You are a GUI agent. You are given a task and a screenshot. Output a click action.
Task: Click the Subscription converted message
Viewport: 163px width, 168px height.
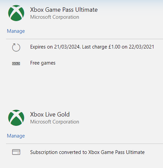(87, 152)
